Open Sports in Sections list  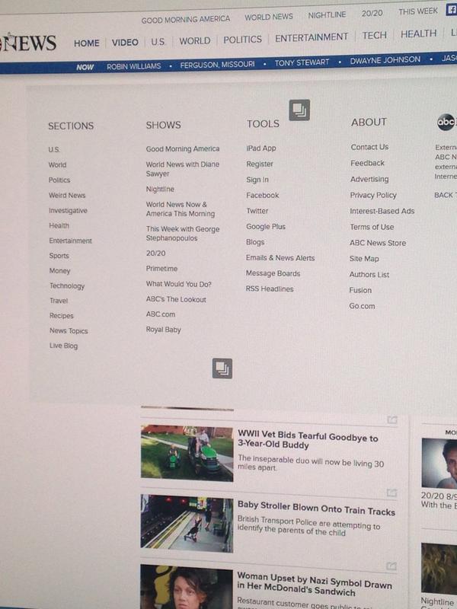(59, 256)
